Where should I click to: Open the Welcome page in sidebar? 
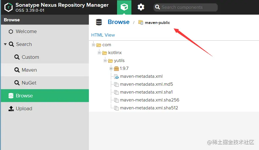[45, 31]
